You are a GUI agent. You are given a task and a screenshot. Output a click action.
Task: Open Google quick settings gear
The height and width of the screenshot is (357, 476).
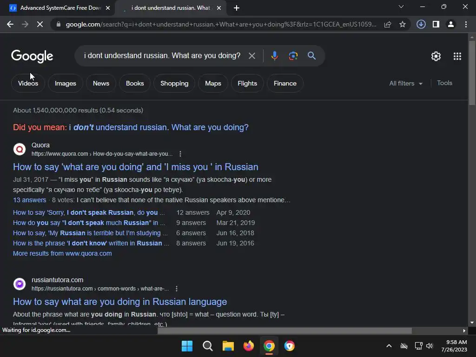[436, 56]
